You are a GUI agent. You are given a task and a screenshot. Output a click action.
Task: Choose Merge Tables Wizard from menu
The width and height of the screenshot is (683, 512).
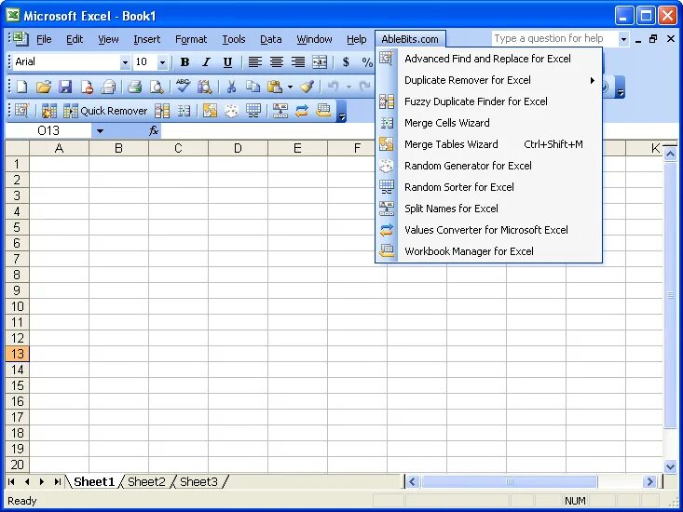[489, 144]
